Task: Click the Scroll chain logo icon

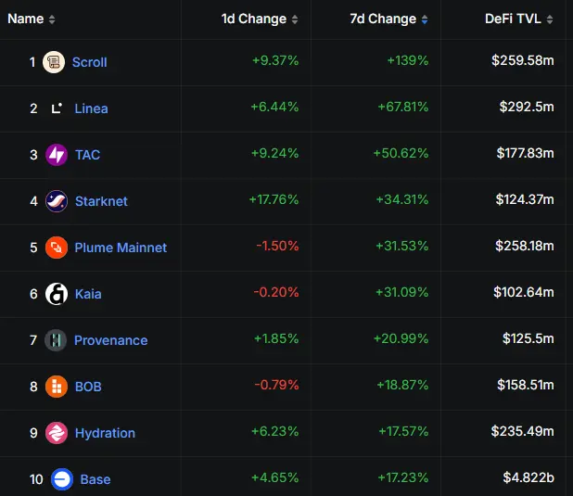Action: (54, 62)
